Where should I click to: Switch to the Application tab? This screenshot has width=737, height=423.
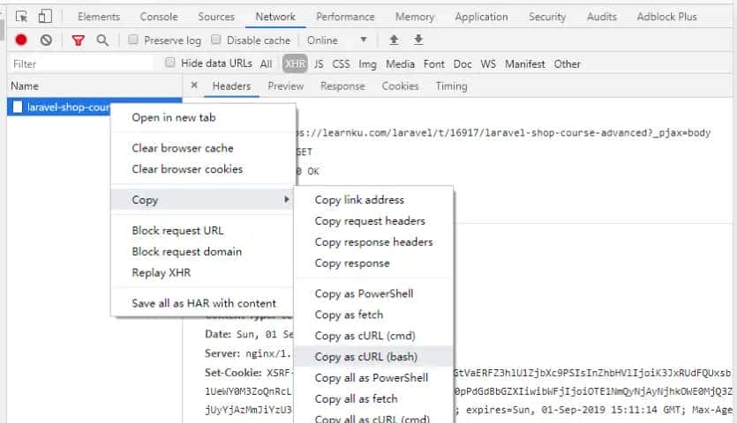(481, 17)
